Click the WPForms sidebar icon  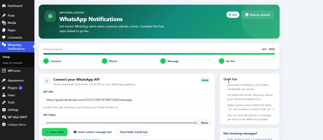click(4, 71)
